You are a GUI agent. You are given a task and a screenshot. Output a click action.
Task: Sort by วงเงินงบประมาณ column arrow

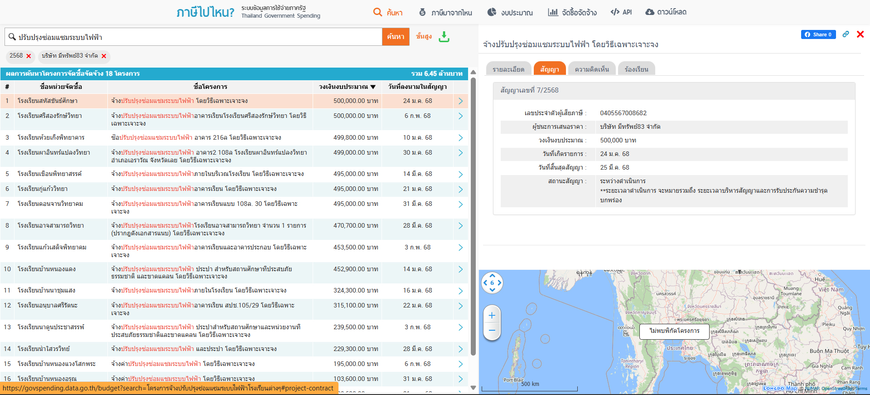pyautogui.click(x=373, y=87)
